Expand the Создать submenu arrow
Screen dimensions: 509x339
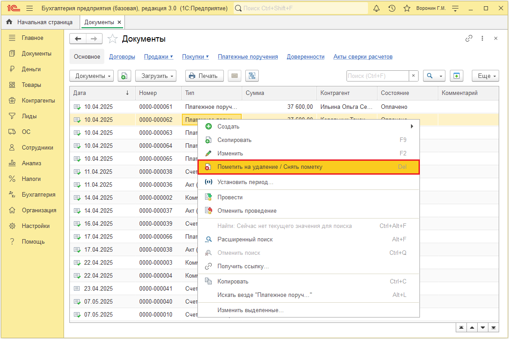tap(411, 126)
